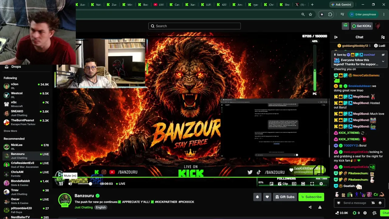The height and width of the screenshot is (219, 389).
Task: Open Trrev's channel in Recommended
Action: click(x=26, y=192)
